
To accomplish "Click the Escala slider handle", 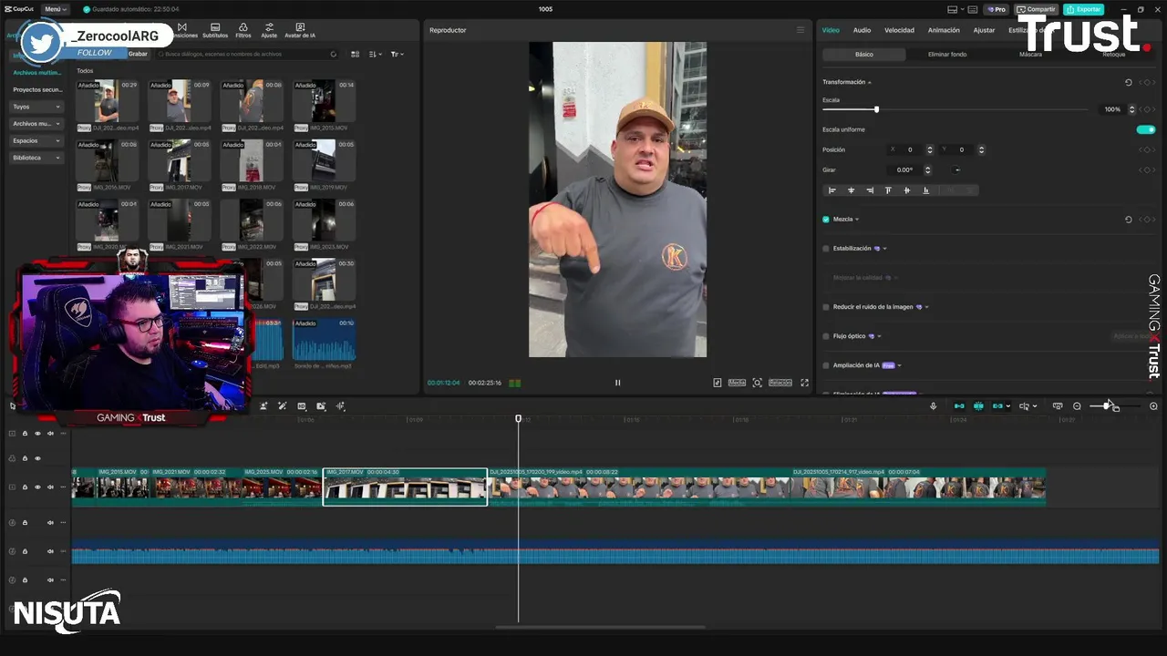I will click(876, 109).
